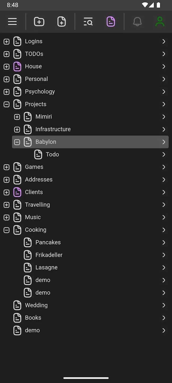Collapse the Projects node
Image resolution: width=172 pixels, height=383 pixels.
[7, 104]
